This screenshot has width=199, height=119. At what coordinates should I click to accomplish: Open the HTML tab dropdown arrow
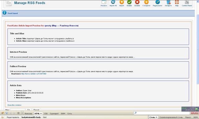[41, 113]
